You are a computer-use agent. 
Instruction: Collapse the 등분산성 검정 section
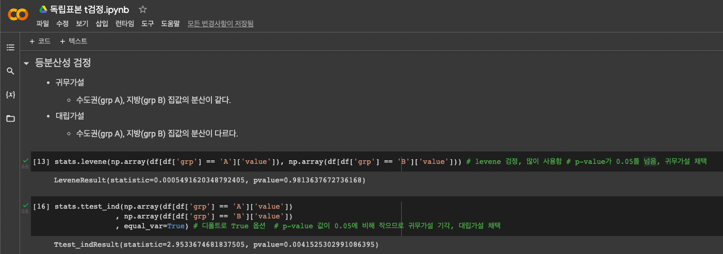coord(26,63)
